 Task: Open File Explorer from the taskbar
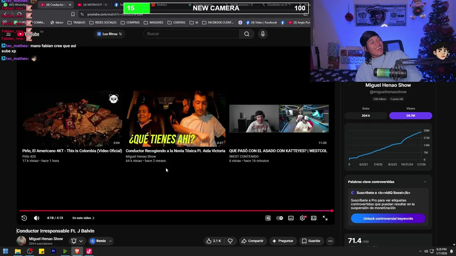tap(17, 251)
